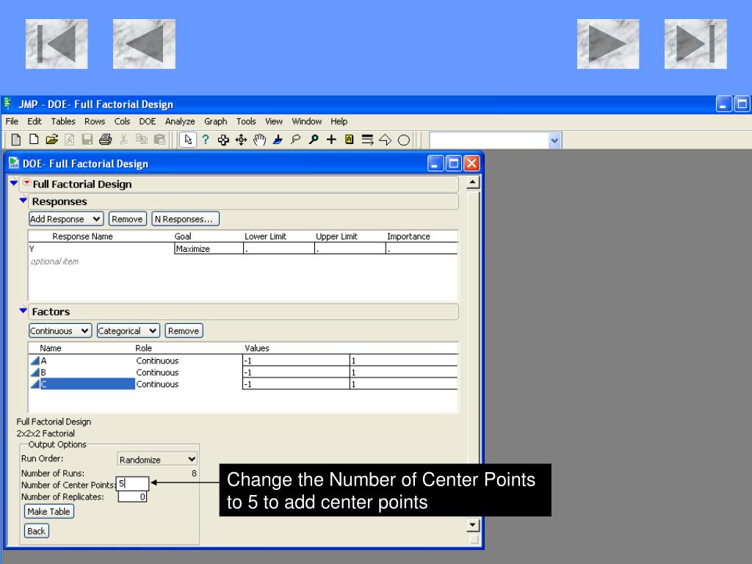
Task: Click the Cut scissors icon
Action: [123, 140]
